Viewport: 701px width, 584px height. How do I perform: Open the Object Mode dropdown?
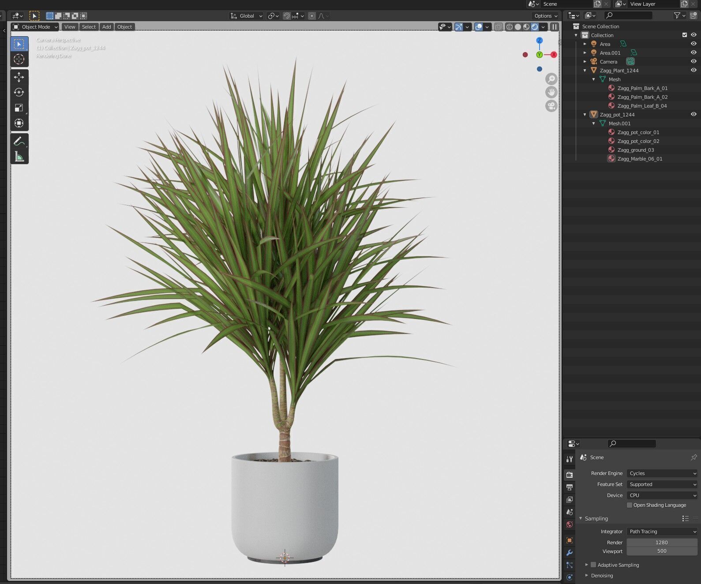tap(35, 27)
